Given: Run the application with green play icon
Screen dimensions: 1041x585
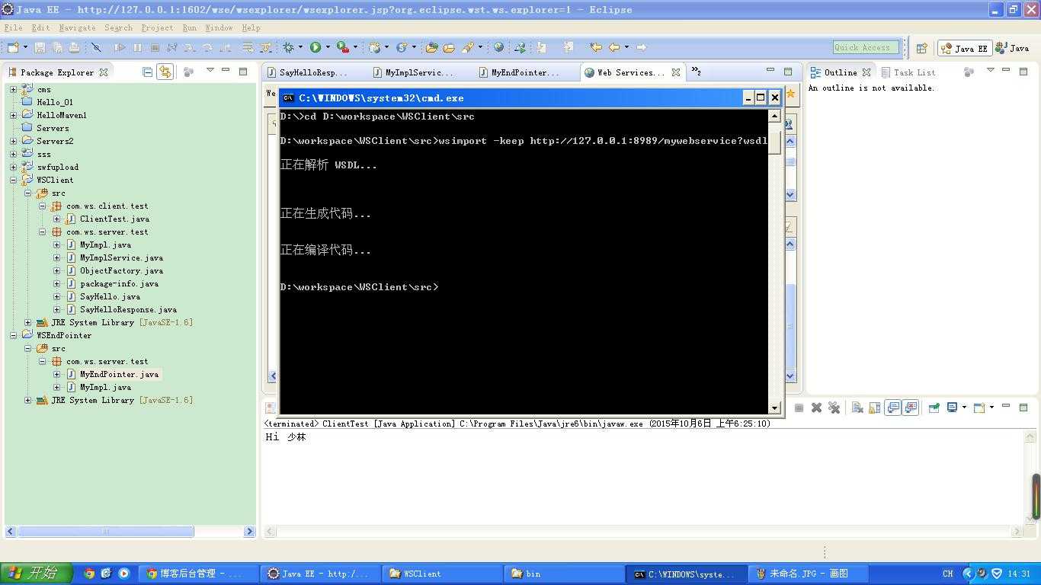Looking at the screenshot, I should coord(316,47).
